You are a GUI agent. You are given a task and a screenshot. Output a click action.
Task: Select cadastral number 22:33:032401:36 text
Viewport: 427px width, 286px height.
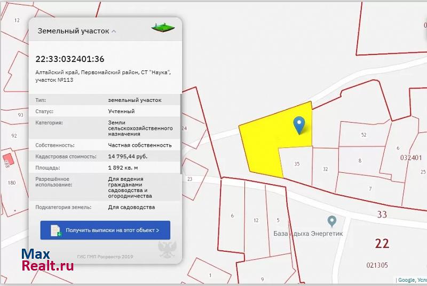[69, 59]
